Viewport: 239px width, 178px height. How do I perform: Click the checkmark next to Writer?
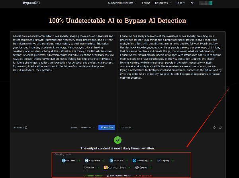pos(98,168)
